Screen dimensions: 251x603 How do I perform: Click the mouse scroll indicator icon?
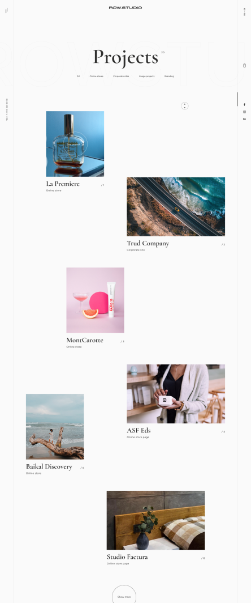[x=244, y=65]
